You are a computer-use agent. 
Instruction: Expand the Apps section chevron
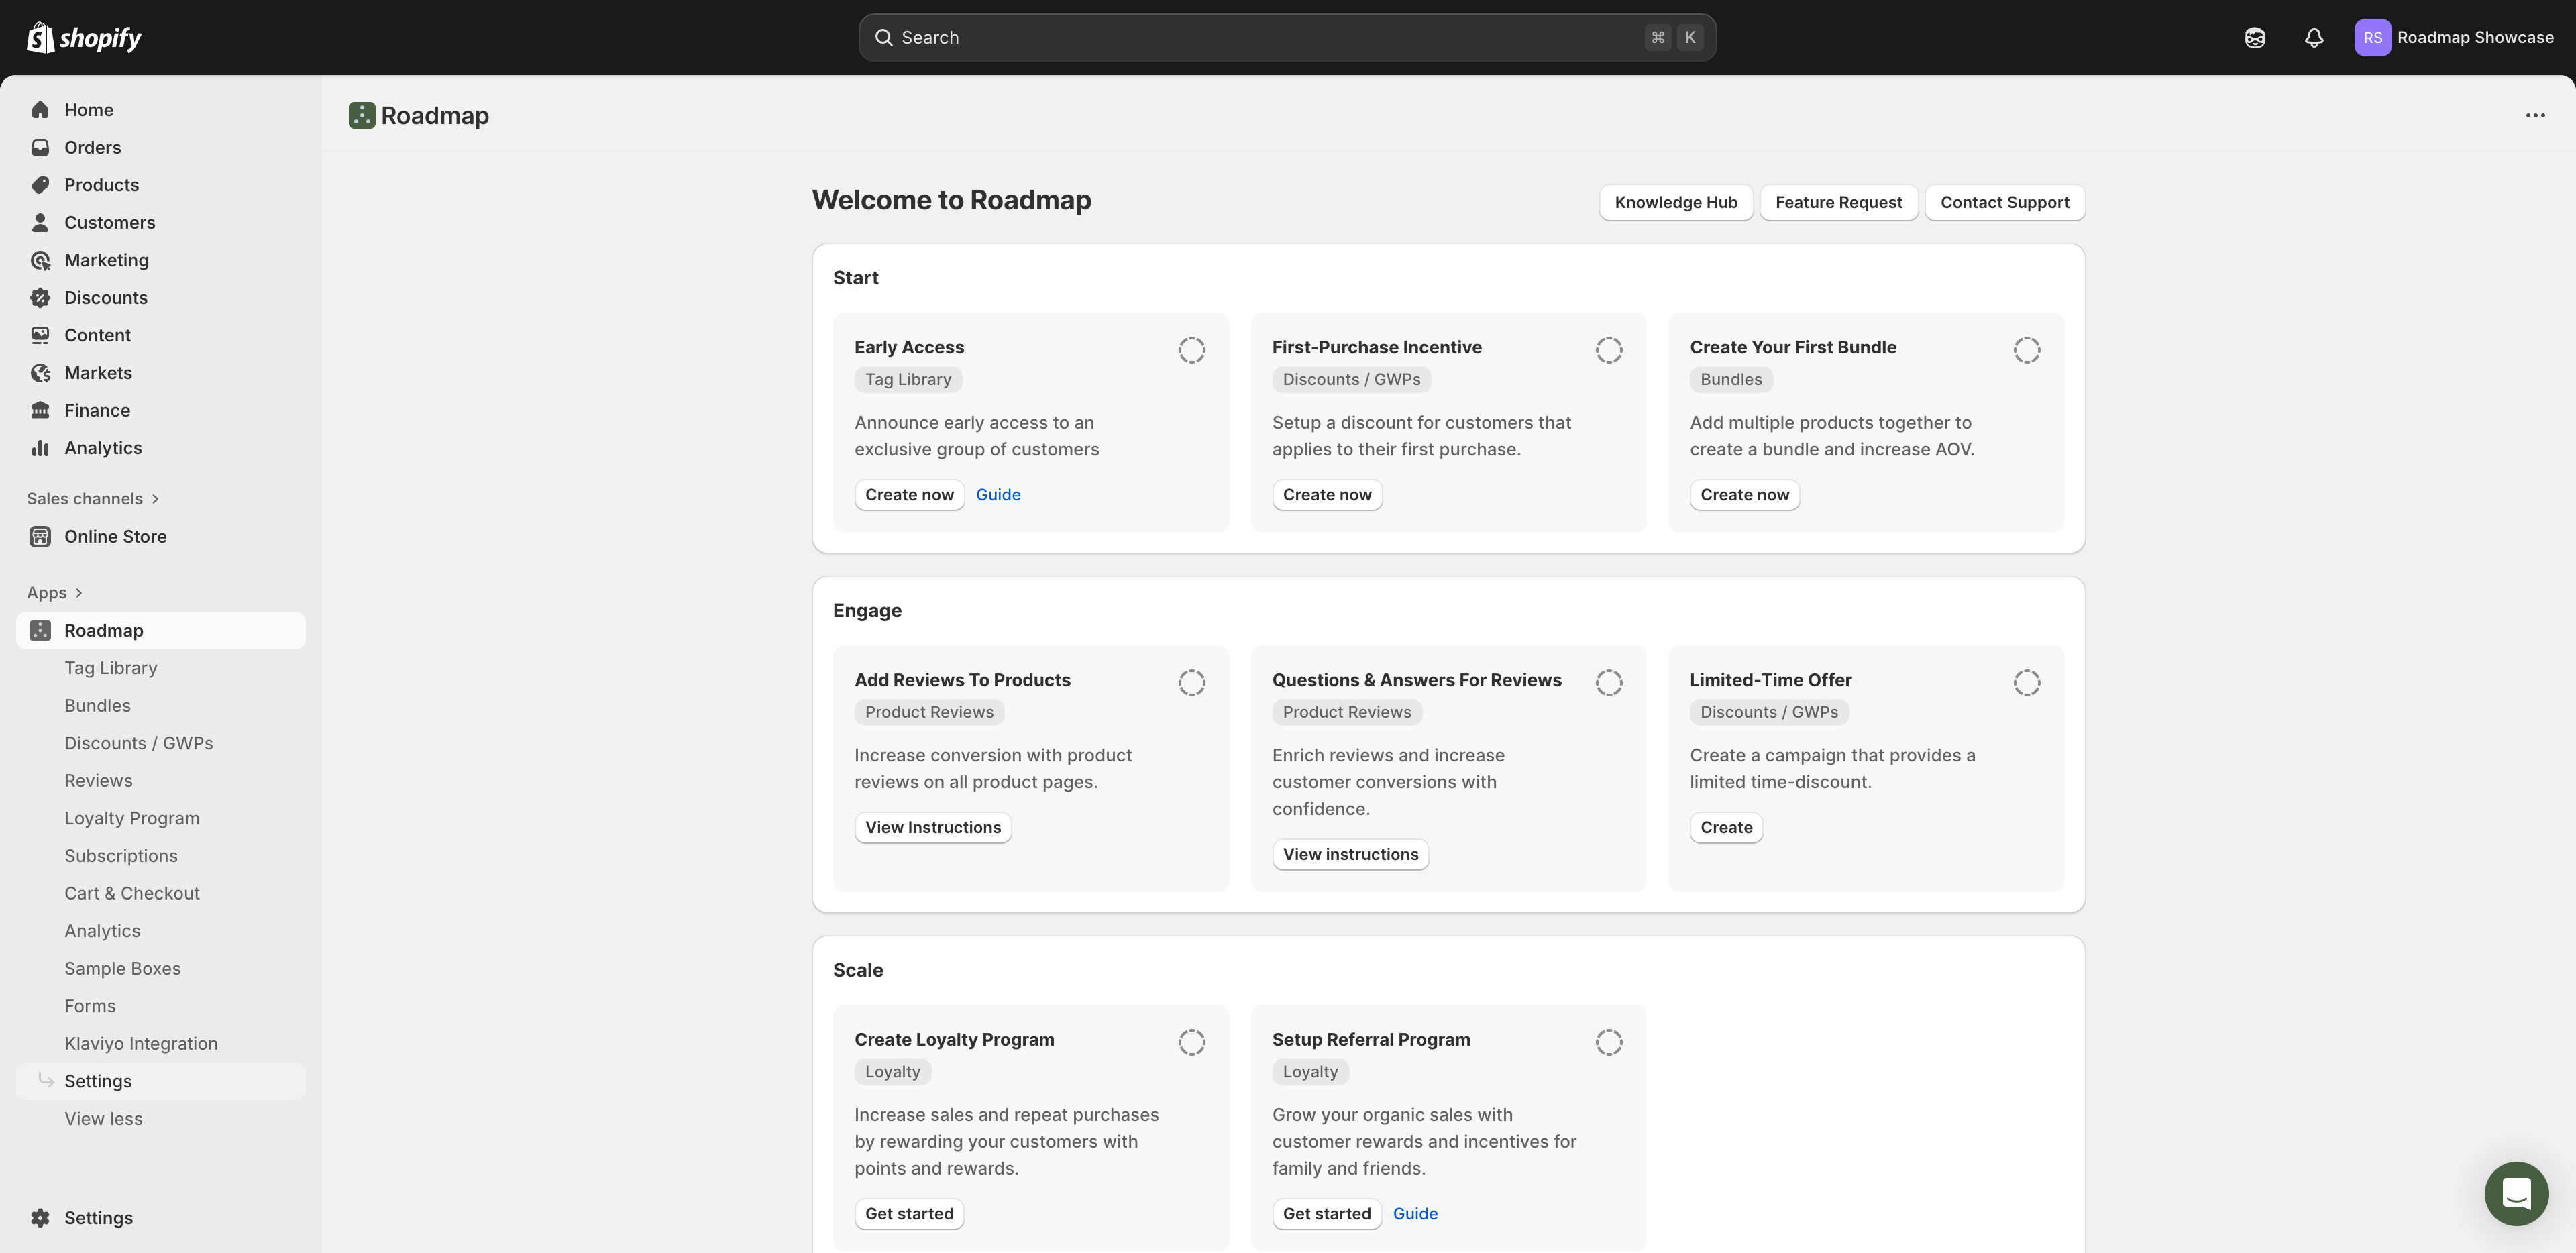[x=79, y=592]
